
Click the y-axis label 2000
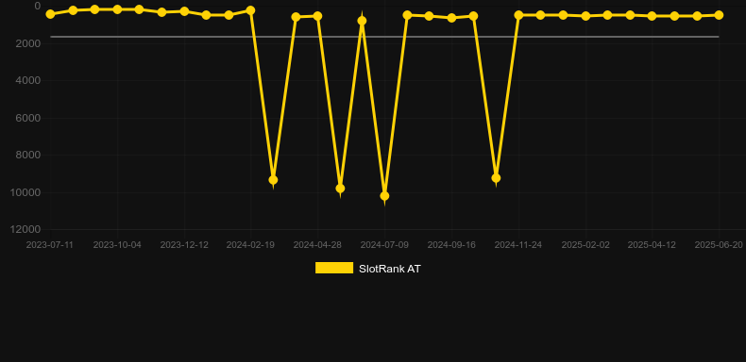pos(28,43)
